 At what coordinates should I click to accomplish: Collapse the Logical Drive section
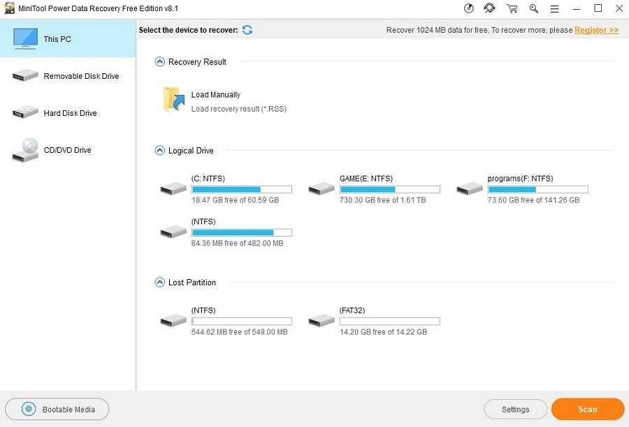click(x=160, y=151)
